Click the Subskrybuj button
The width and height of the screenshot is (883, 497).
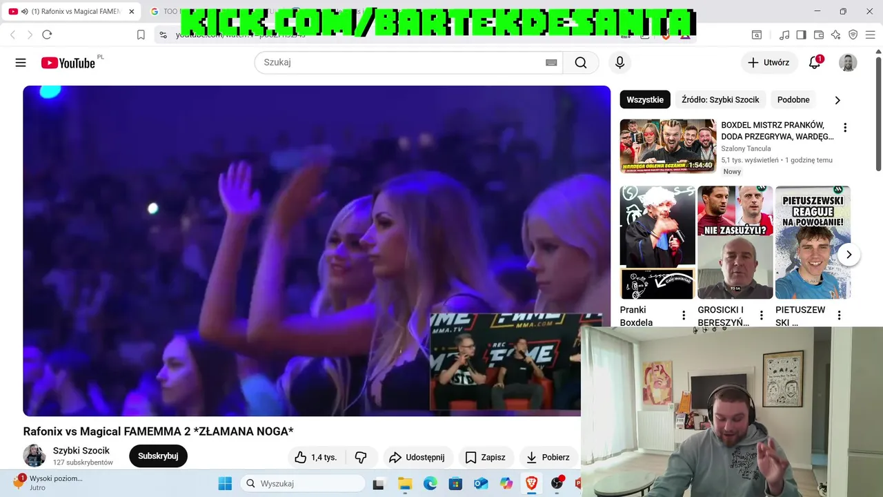[x=158, y=456]
